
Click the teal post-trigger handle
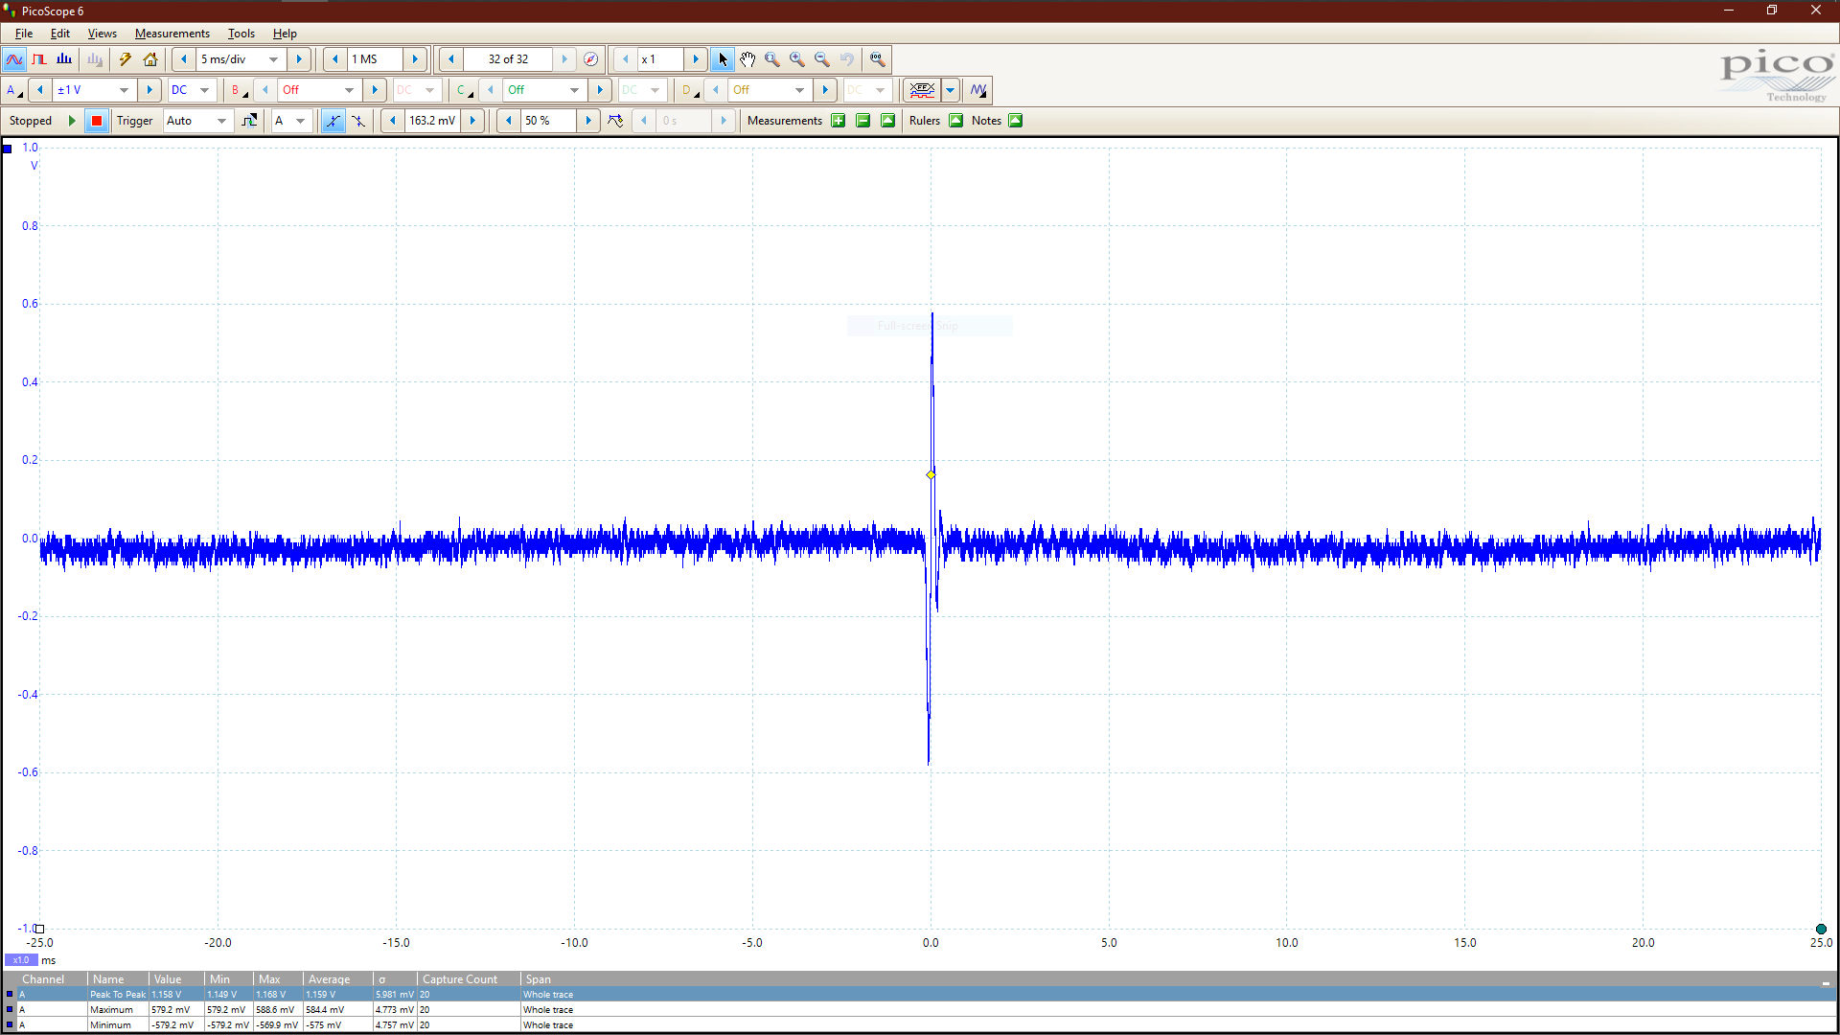tap(1821, 929)
